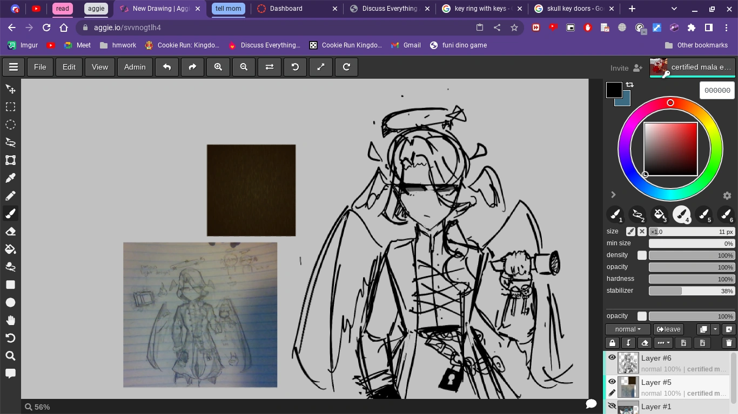Viewport: 738px width, 414px height.
Task: Click the Invite button
Action: [619, 68]
